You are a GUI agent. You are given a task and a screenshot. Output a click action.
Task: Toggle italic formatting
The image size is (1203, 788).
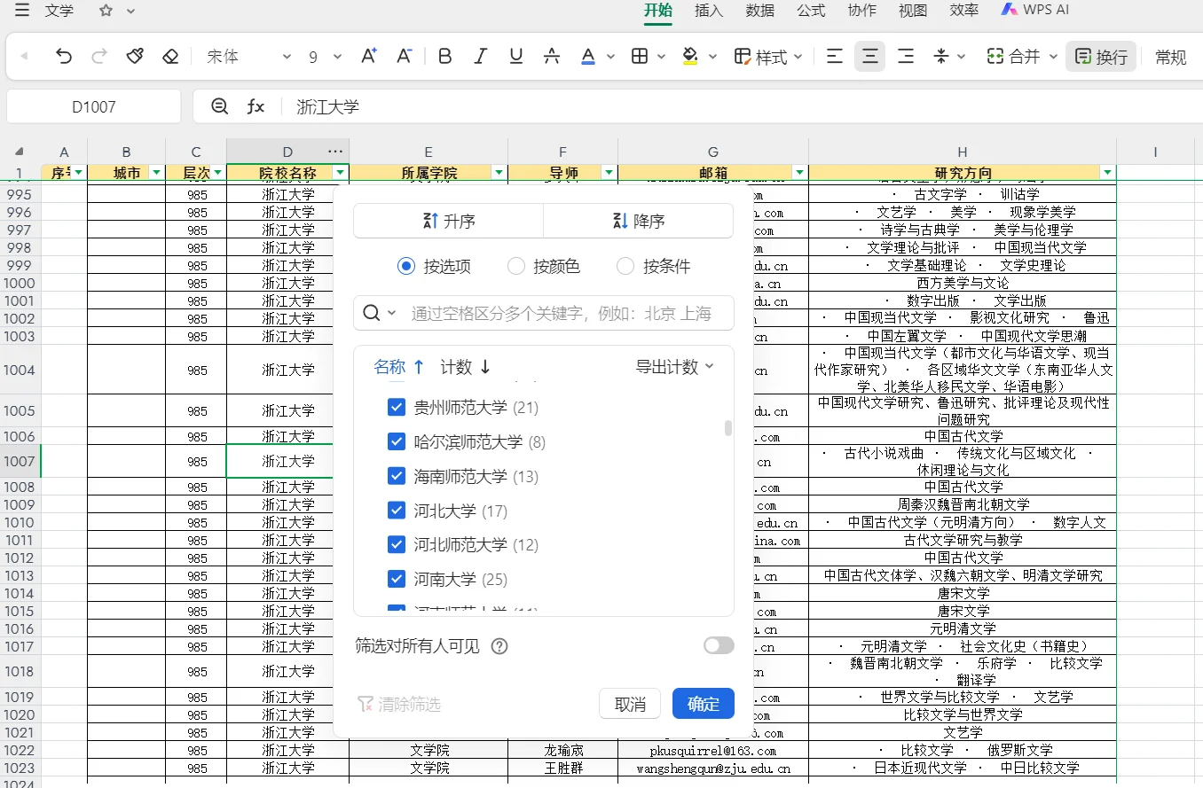481,57
